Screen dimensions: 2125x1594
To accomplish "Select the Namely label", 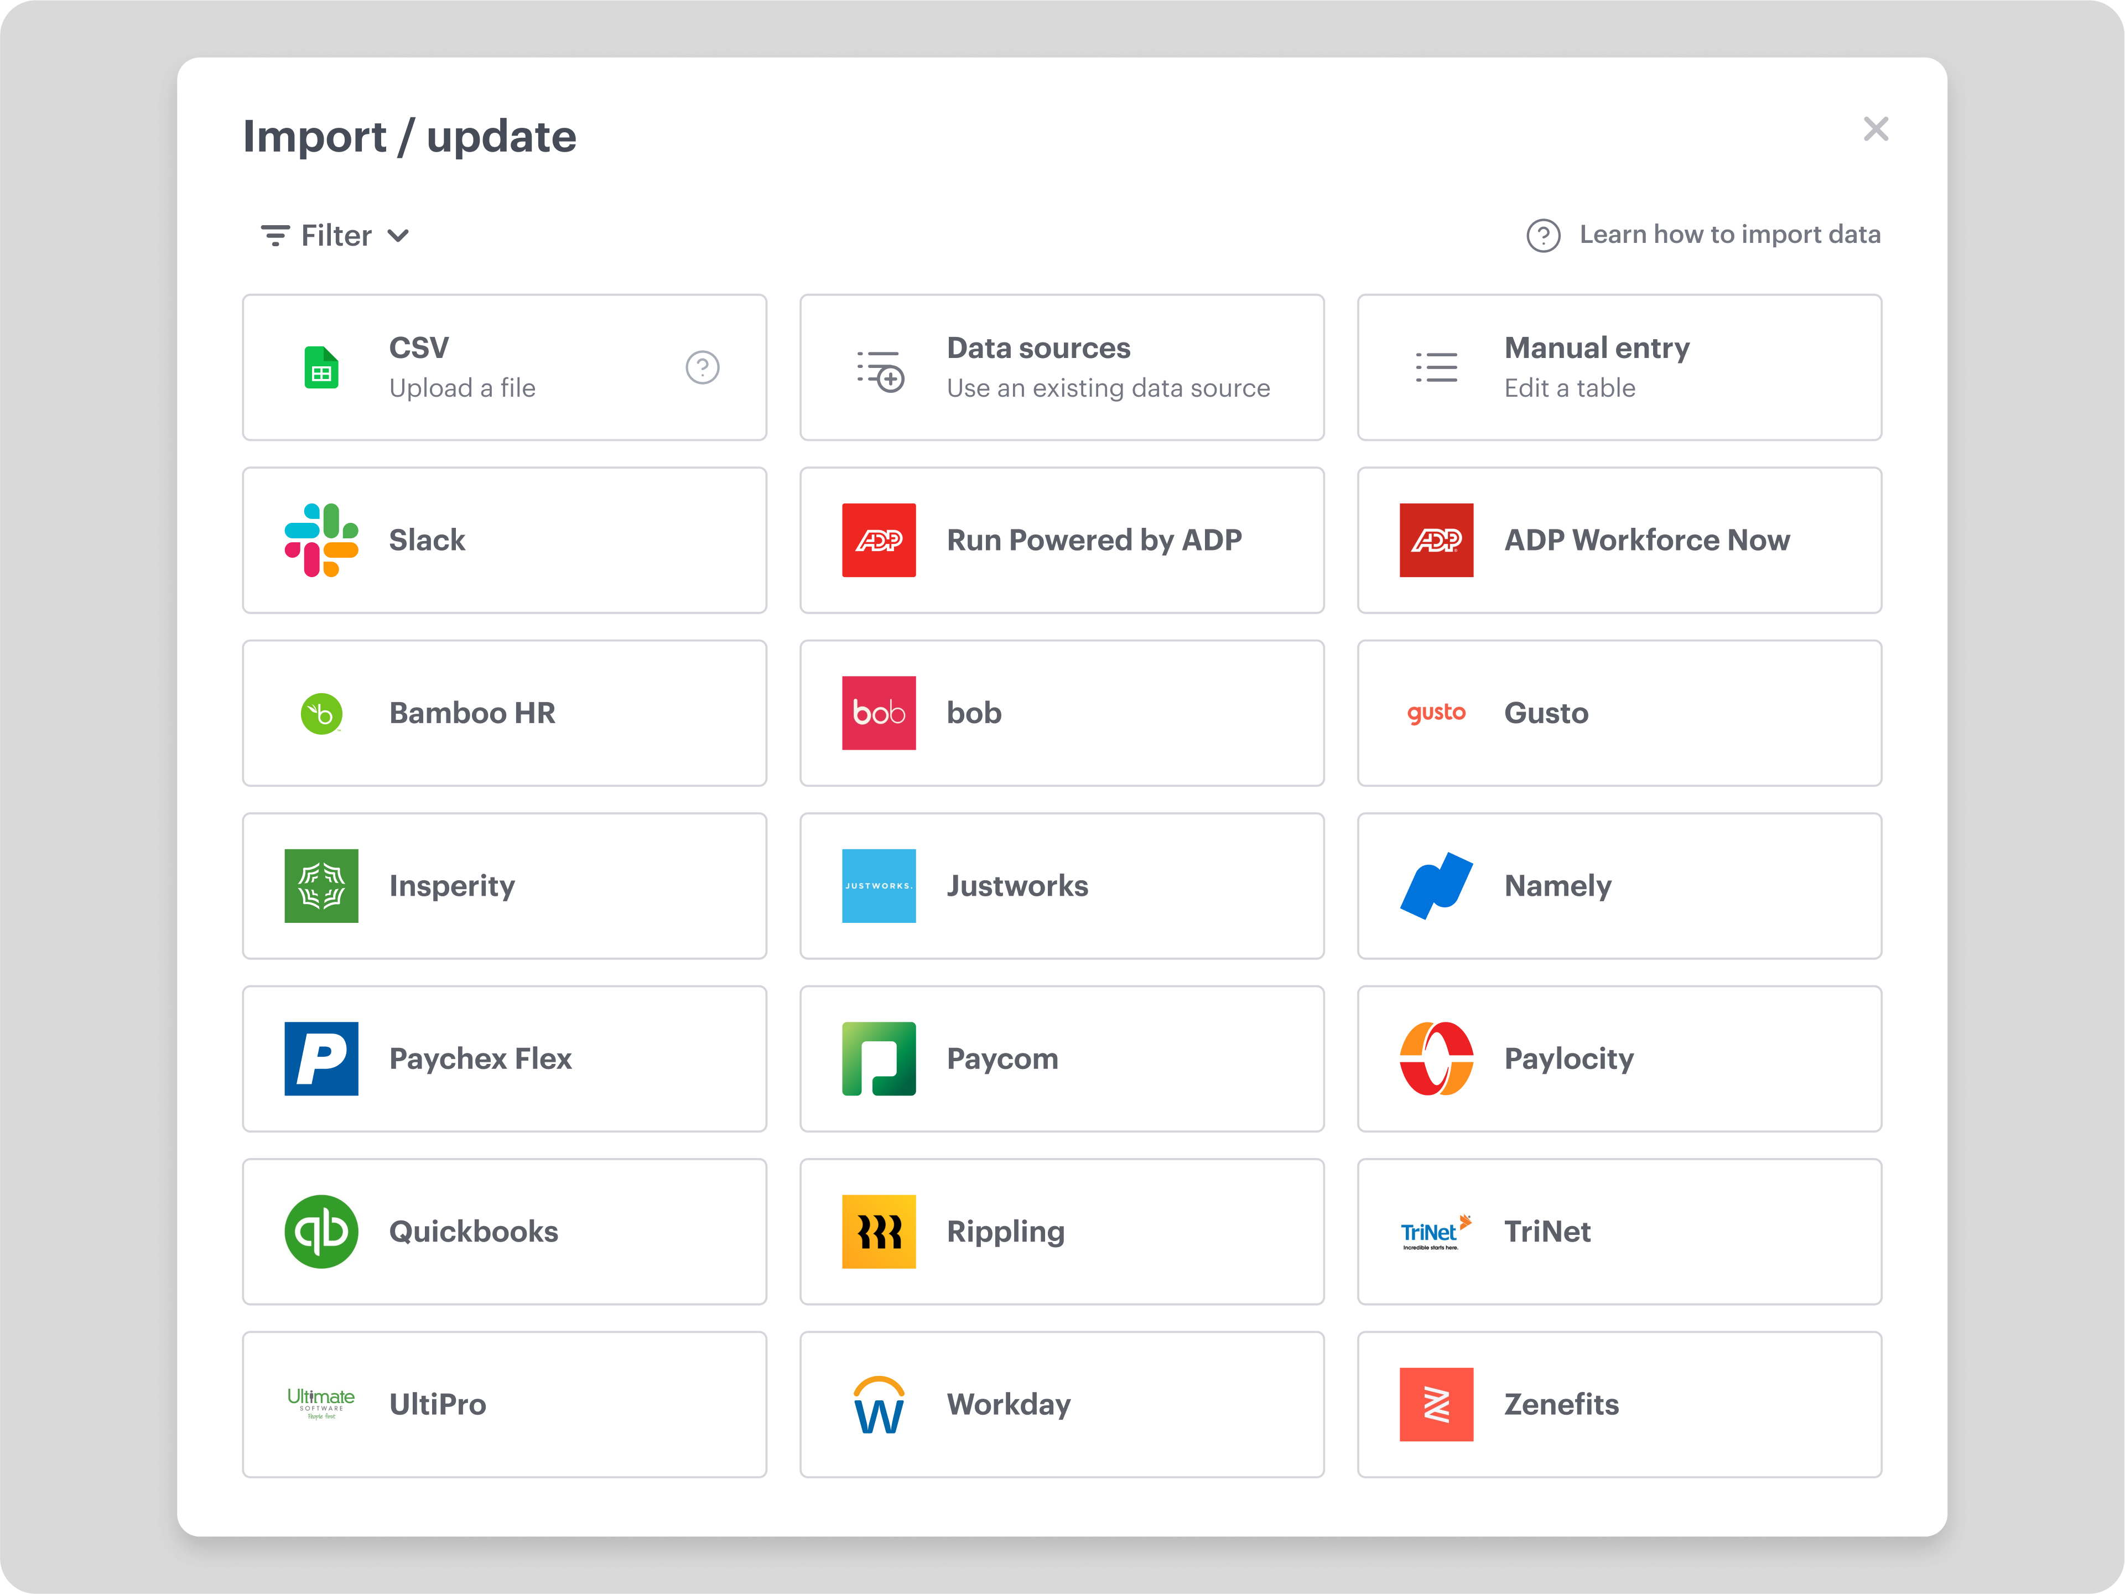I will pos(1557,886).
